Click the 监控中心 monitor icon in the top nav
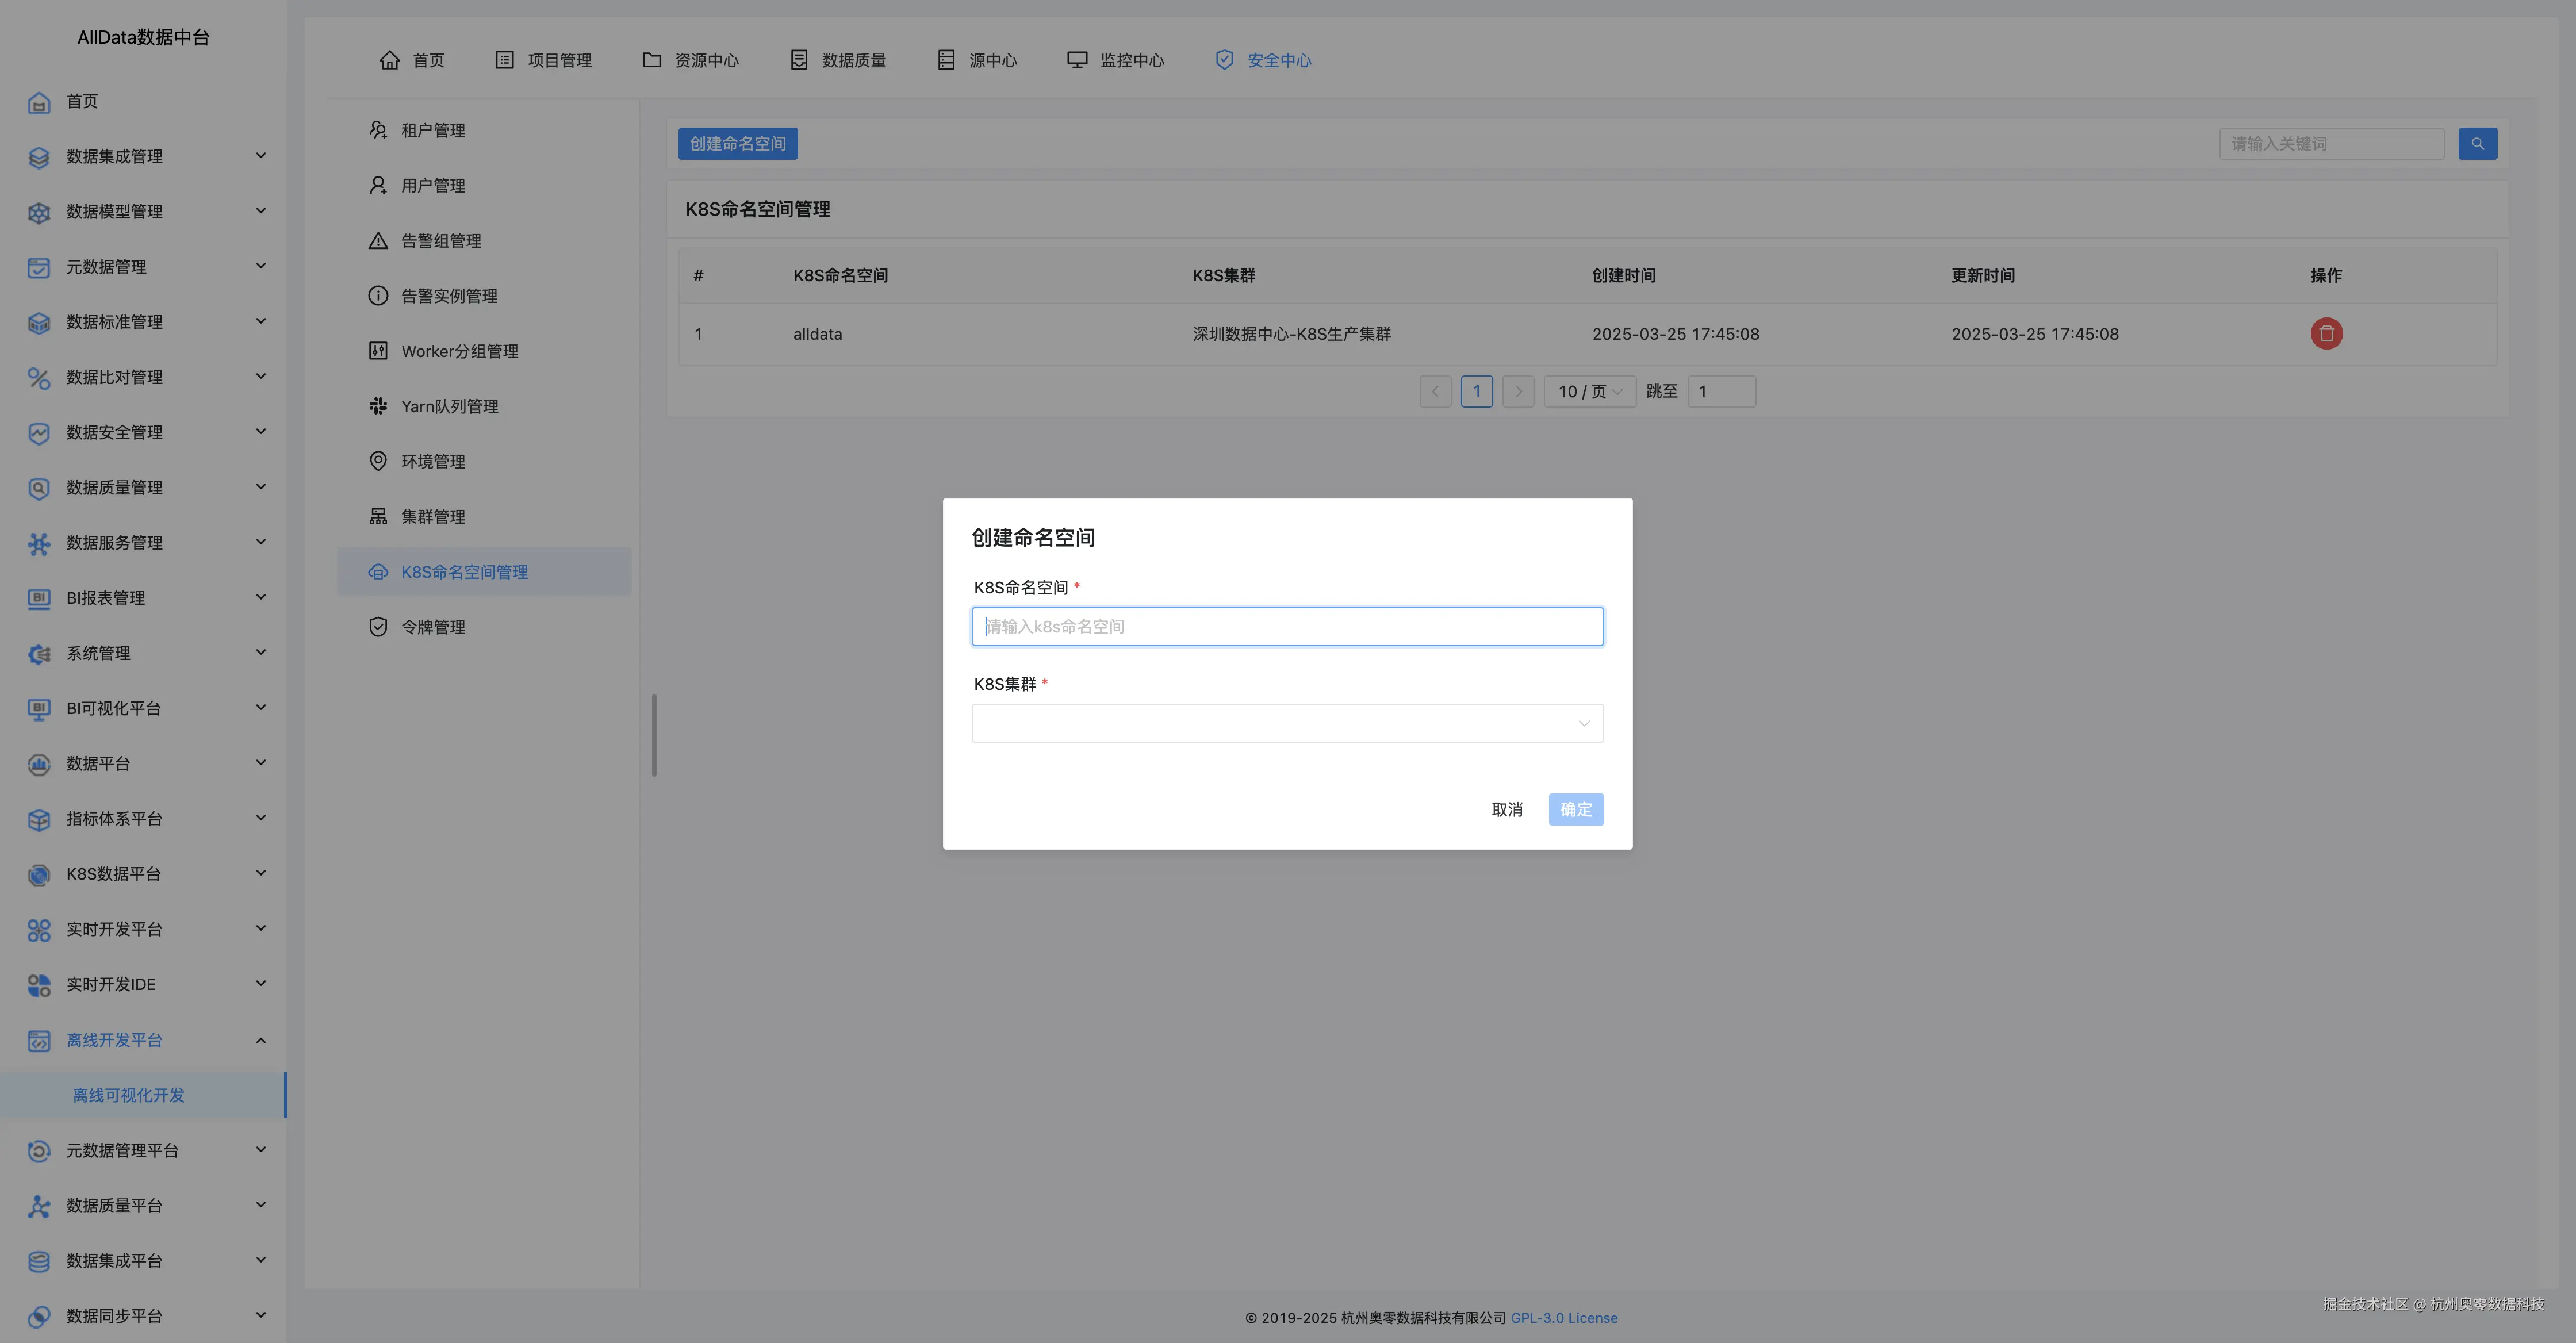 click(1077, 60)
